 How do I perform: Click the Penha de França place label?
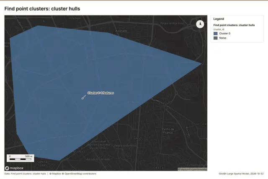[x=168, y=131]
